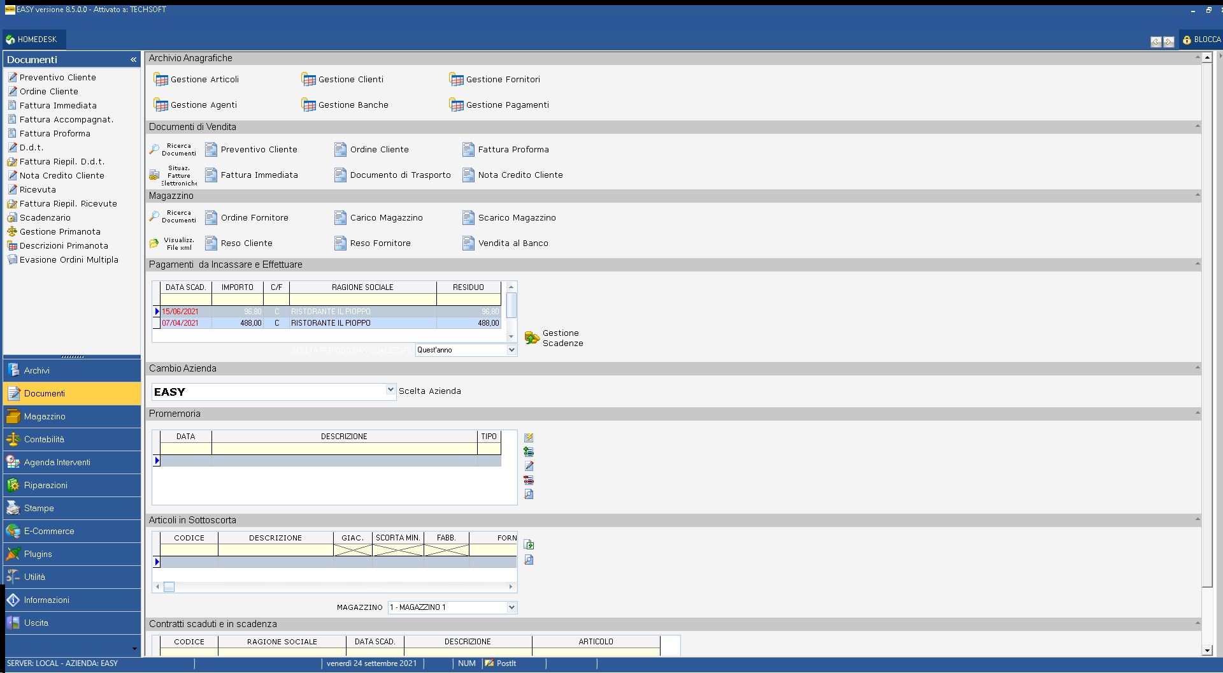Image resolution: width=1223 pixels, height=673 pixels.
Task: Create a Preventivo Cliente from sales documents
Action: [251, 150]
